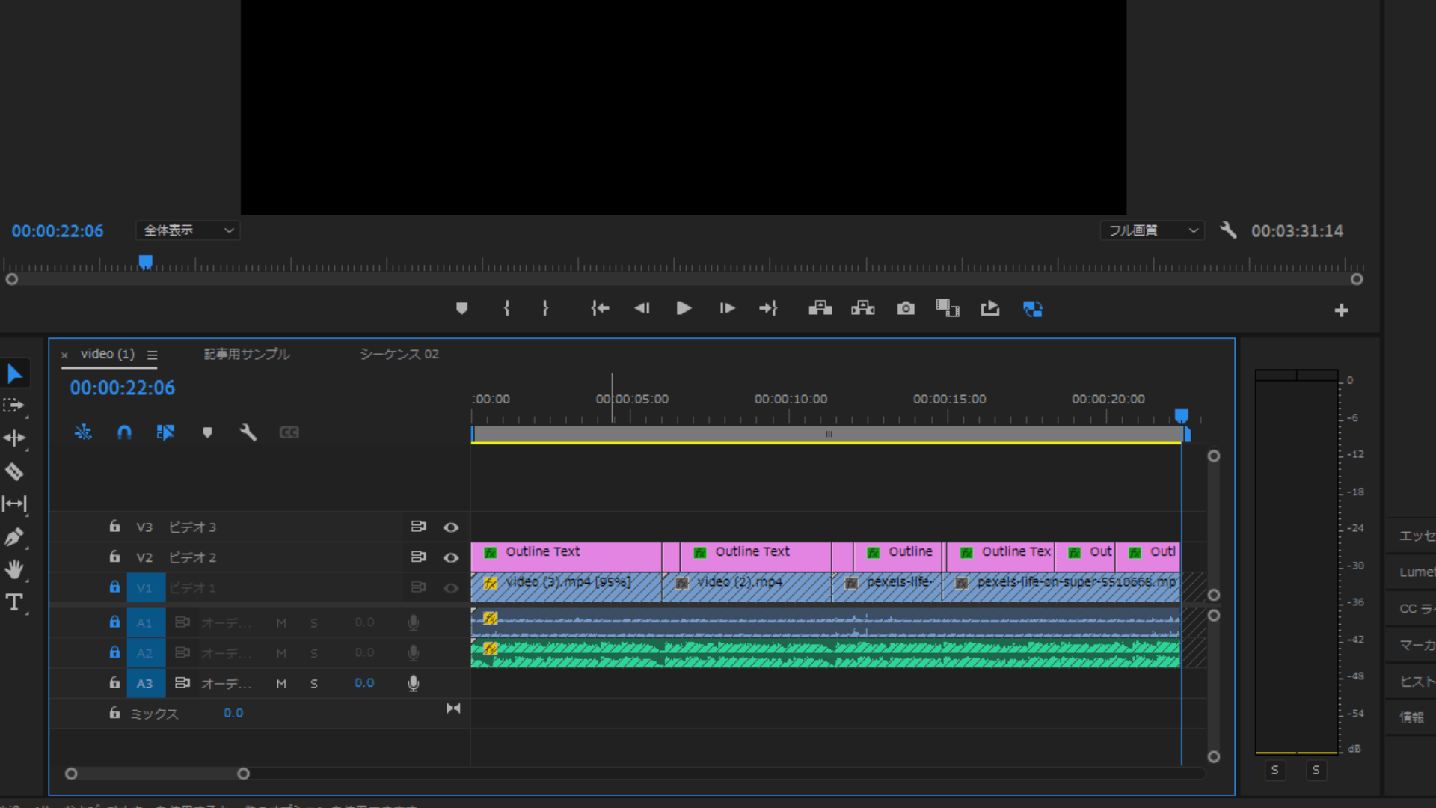Open the video (1) panel menu

coord(153,355)
